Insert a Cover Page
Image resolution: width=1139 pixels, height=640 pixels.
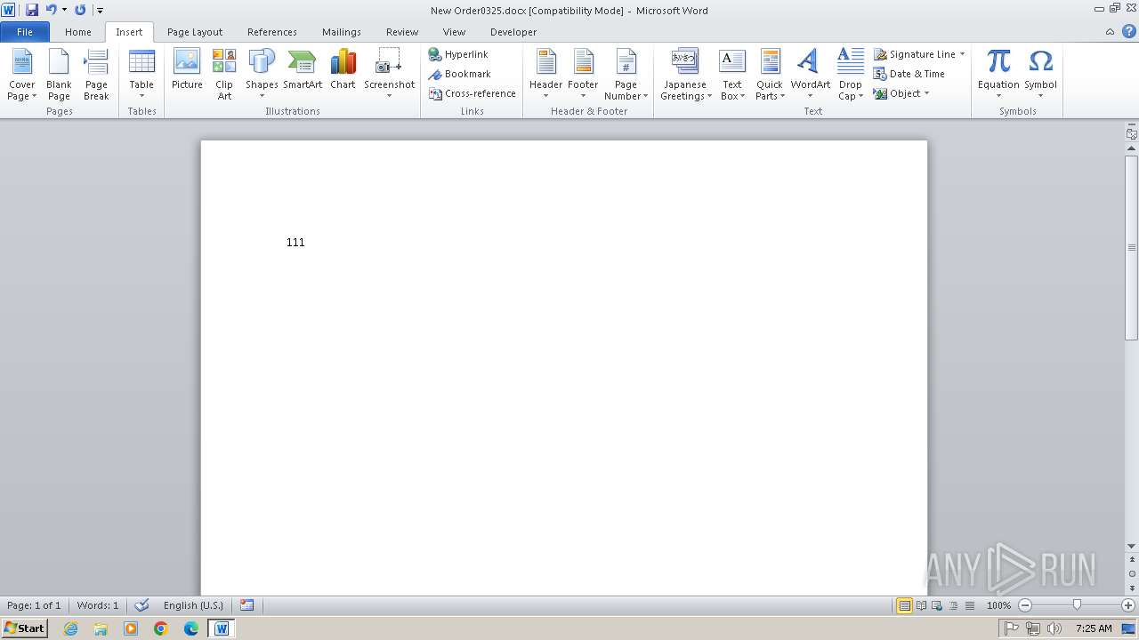(21, 75)
